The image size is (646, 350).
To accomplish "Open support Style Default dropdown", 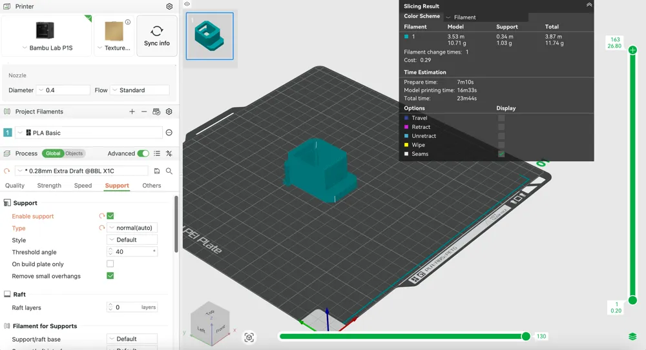I will pos(132,240).
